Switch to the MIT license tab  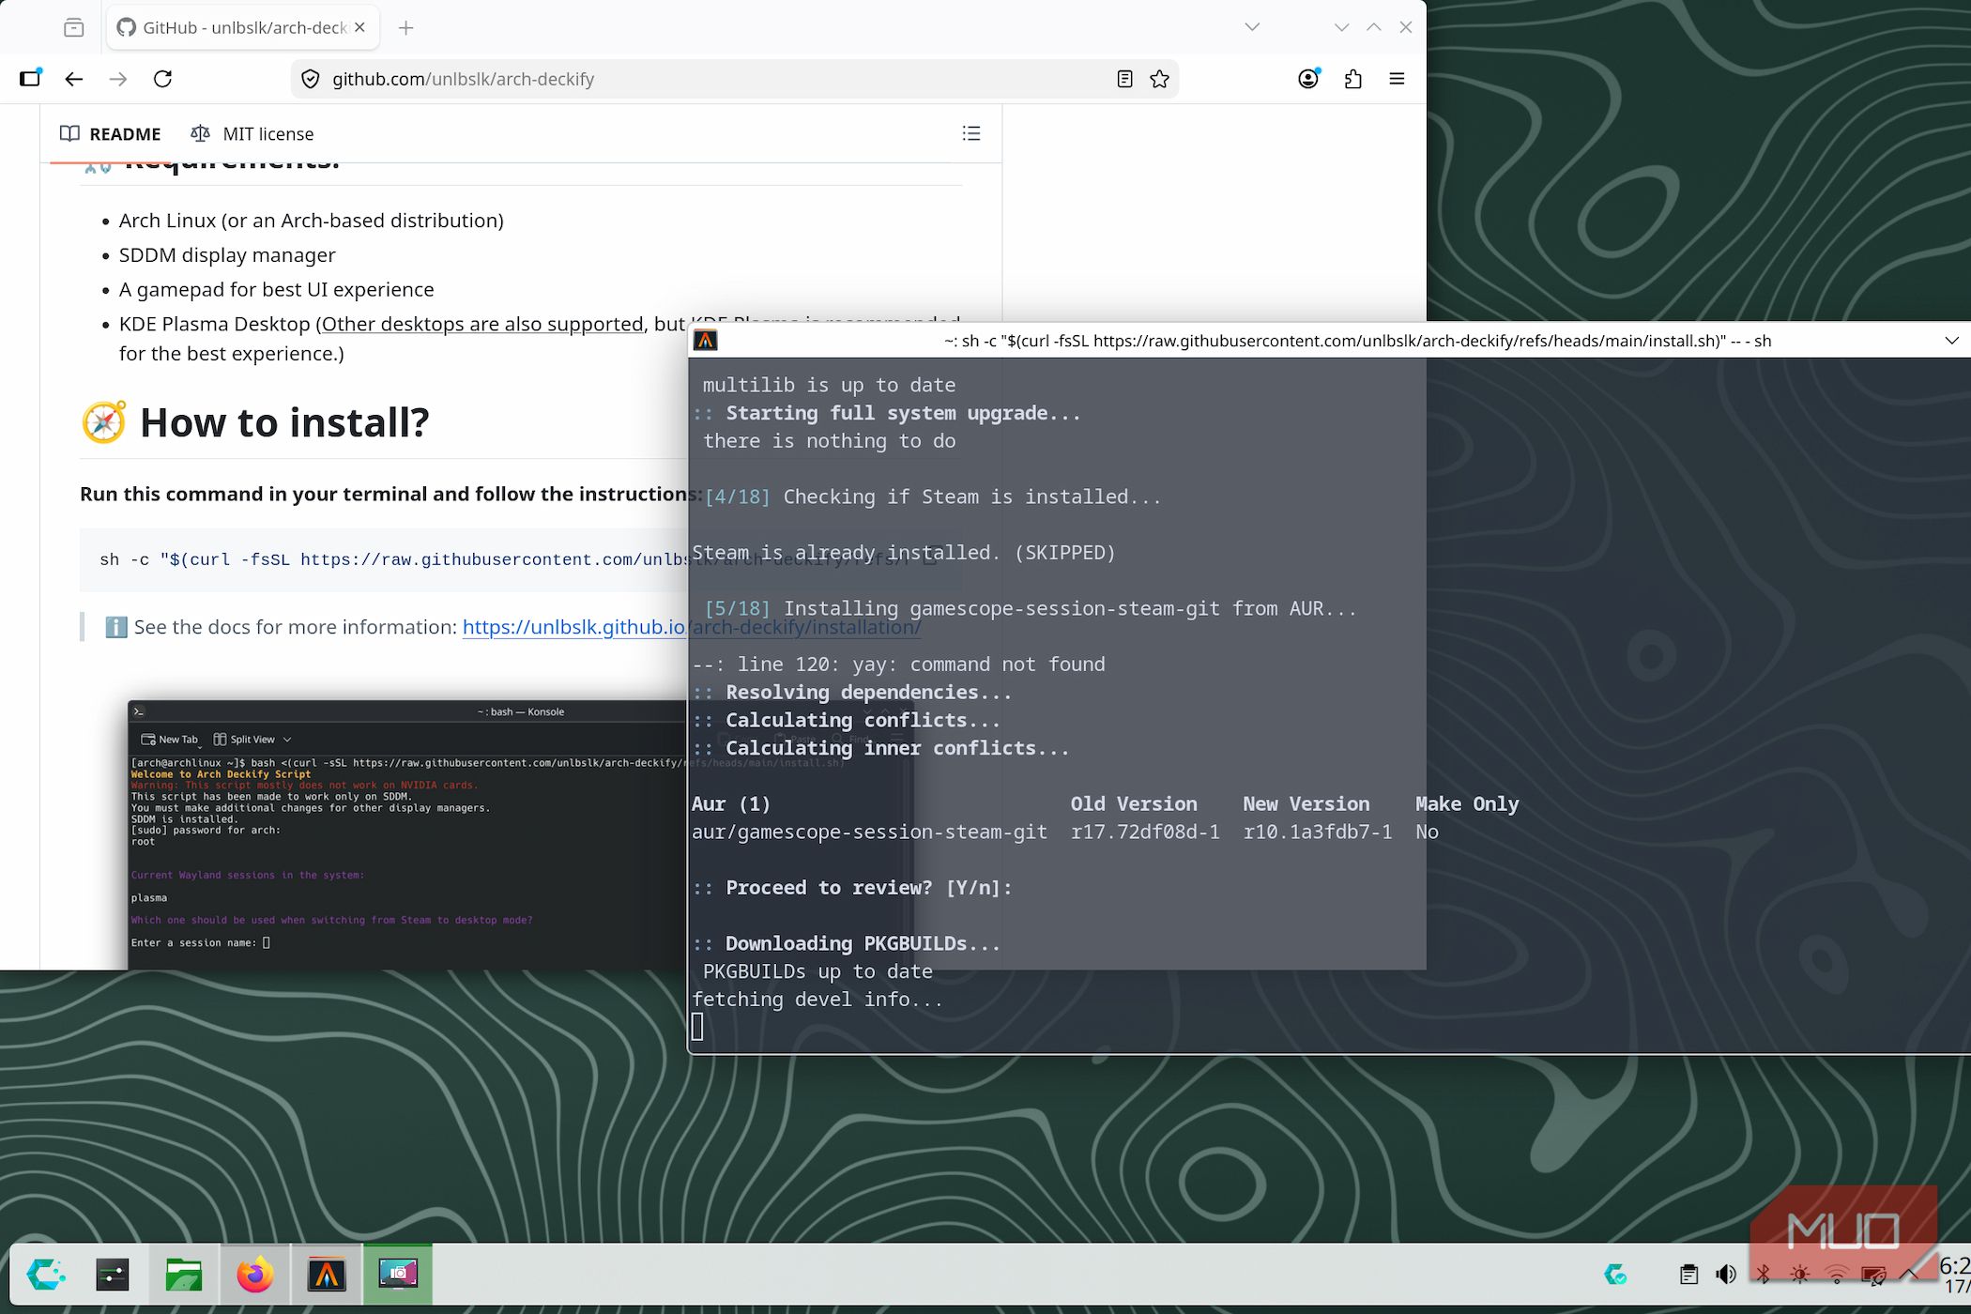(x=252, y=133)
